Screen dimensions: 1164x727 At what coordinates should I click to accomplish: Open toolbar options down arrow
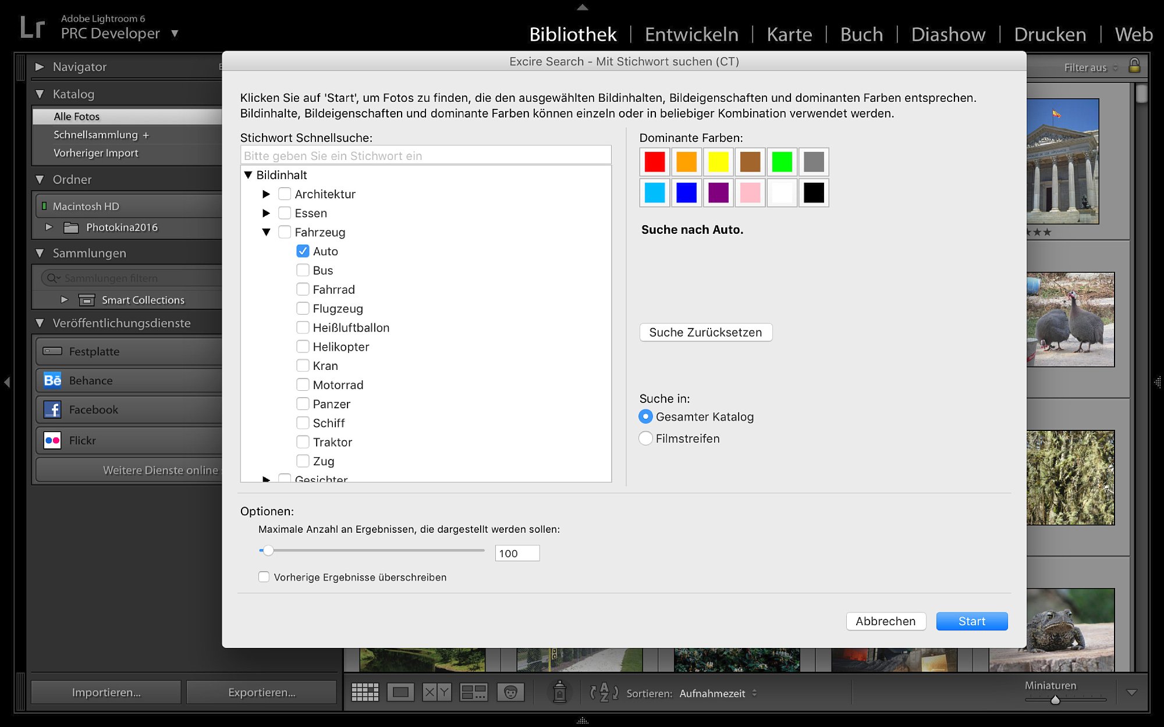tap(1131, 693)
